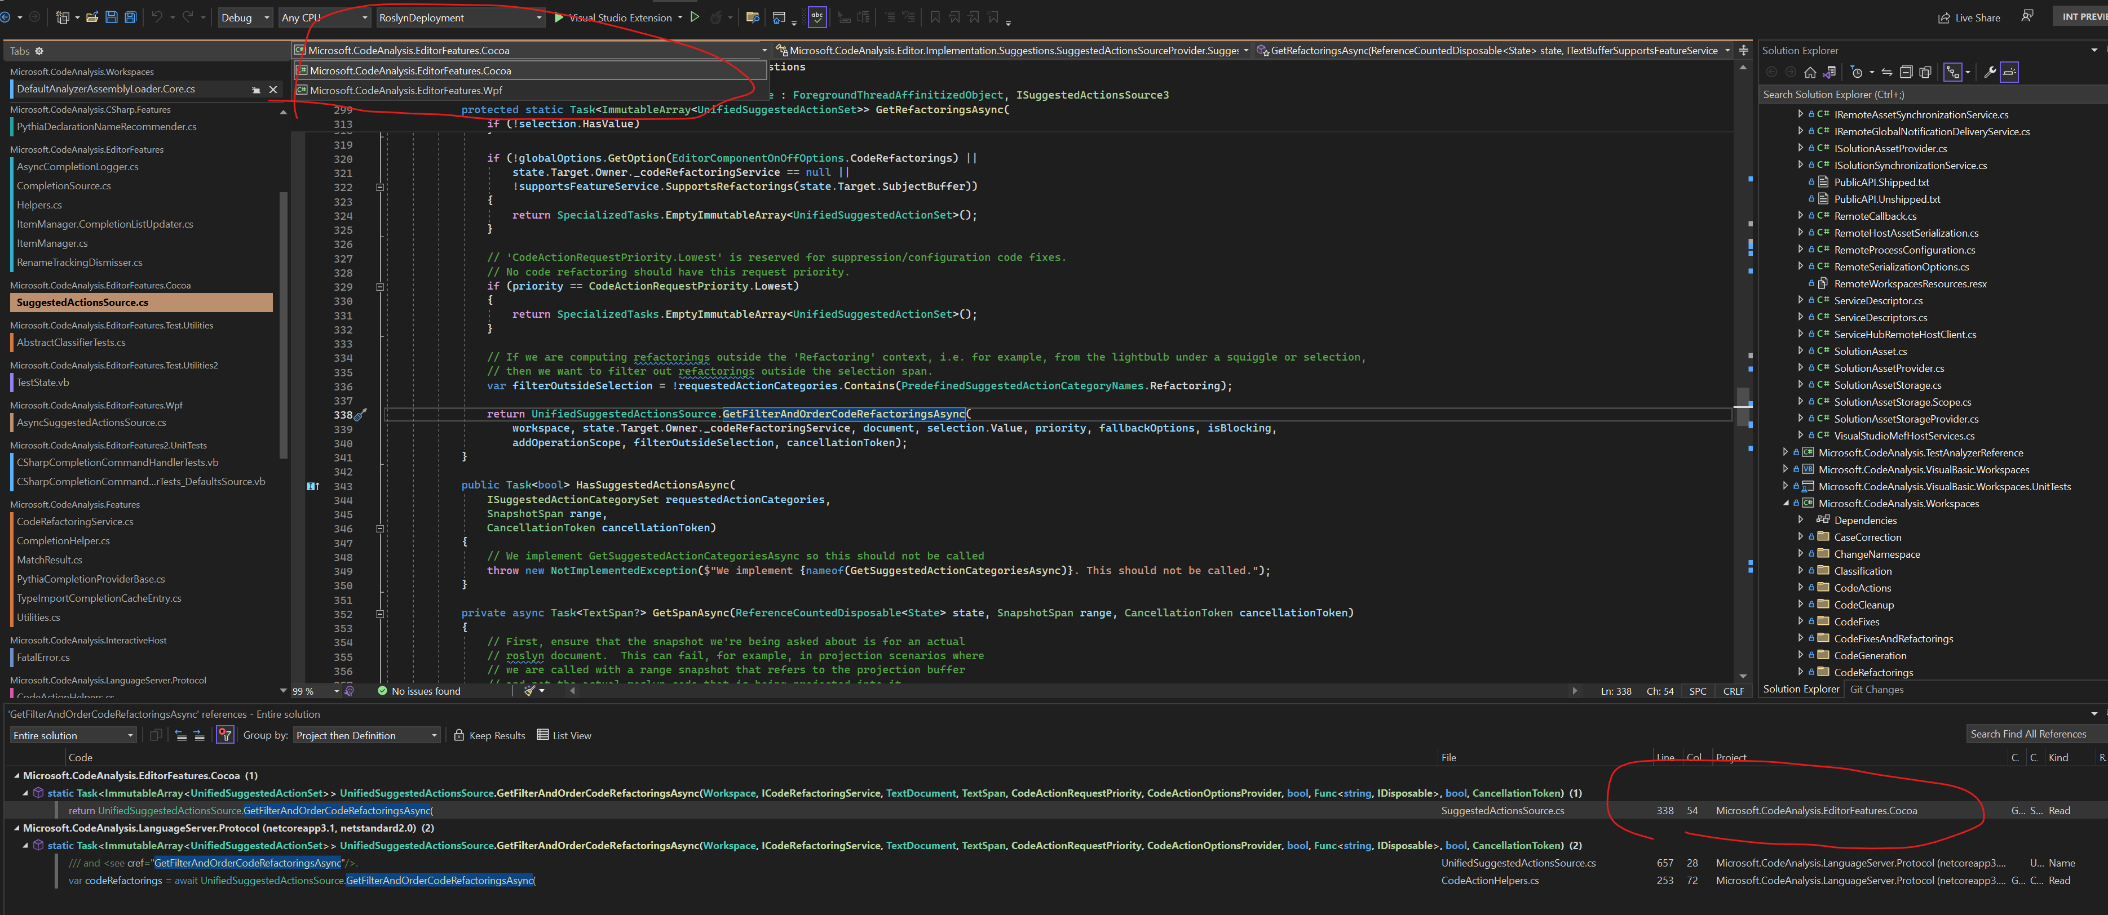Viewport: 2108px width, 915px height.
Task: Expand Dependencies under Microsoft.CodeAnalysis.Workspaces
Action: coord(1800,520)
